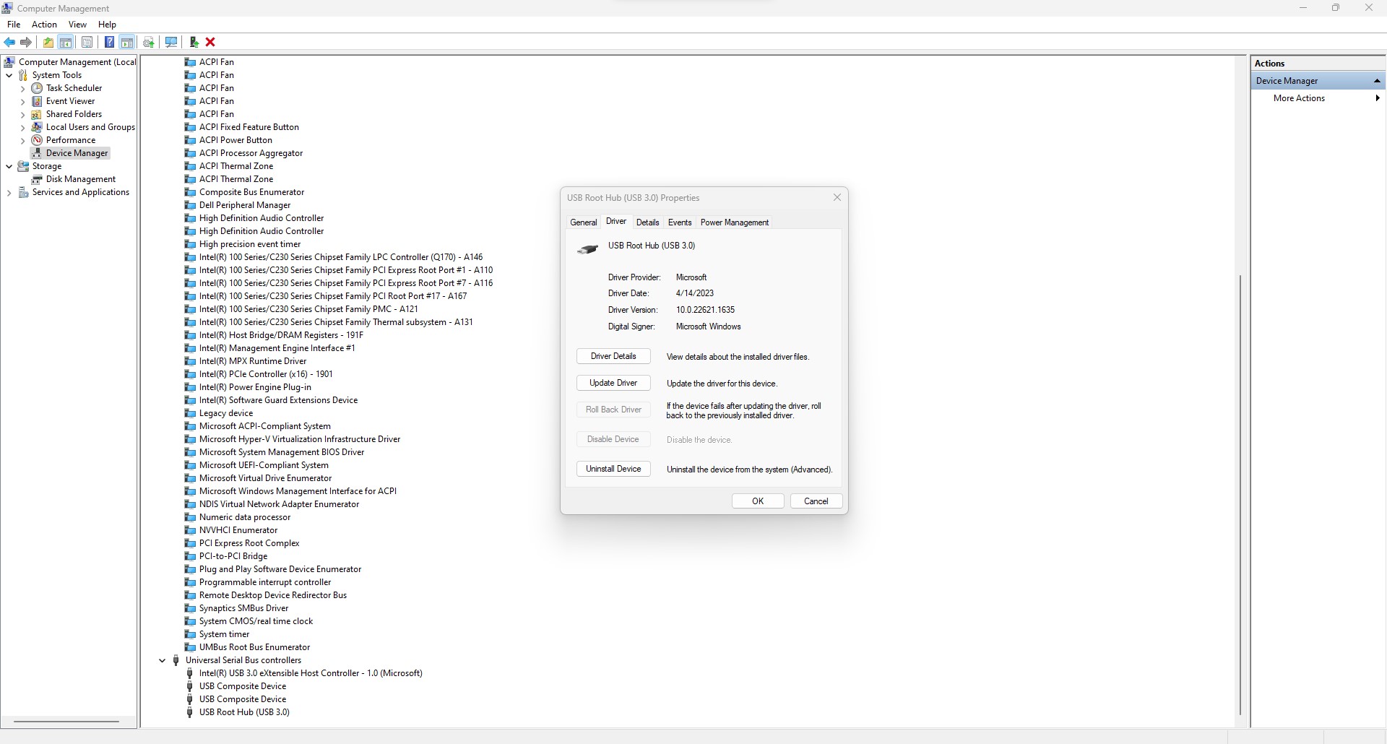Confirm the dialog with OK
The image size is (1387, 744).
tap(758, 501)
